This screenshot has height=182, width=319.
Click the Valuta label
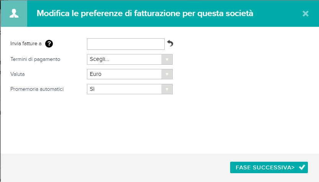[18, 74]
